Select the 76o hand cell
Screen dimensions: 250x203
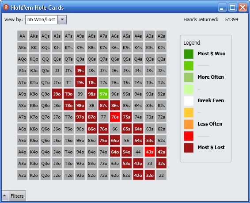103,129
